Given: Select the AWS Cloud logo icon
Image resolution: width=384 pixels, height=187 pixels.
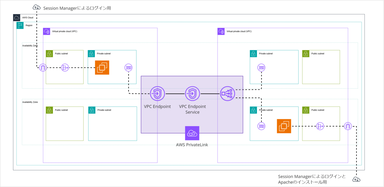Looking at the screenshot, I should (x=17, y=18).
